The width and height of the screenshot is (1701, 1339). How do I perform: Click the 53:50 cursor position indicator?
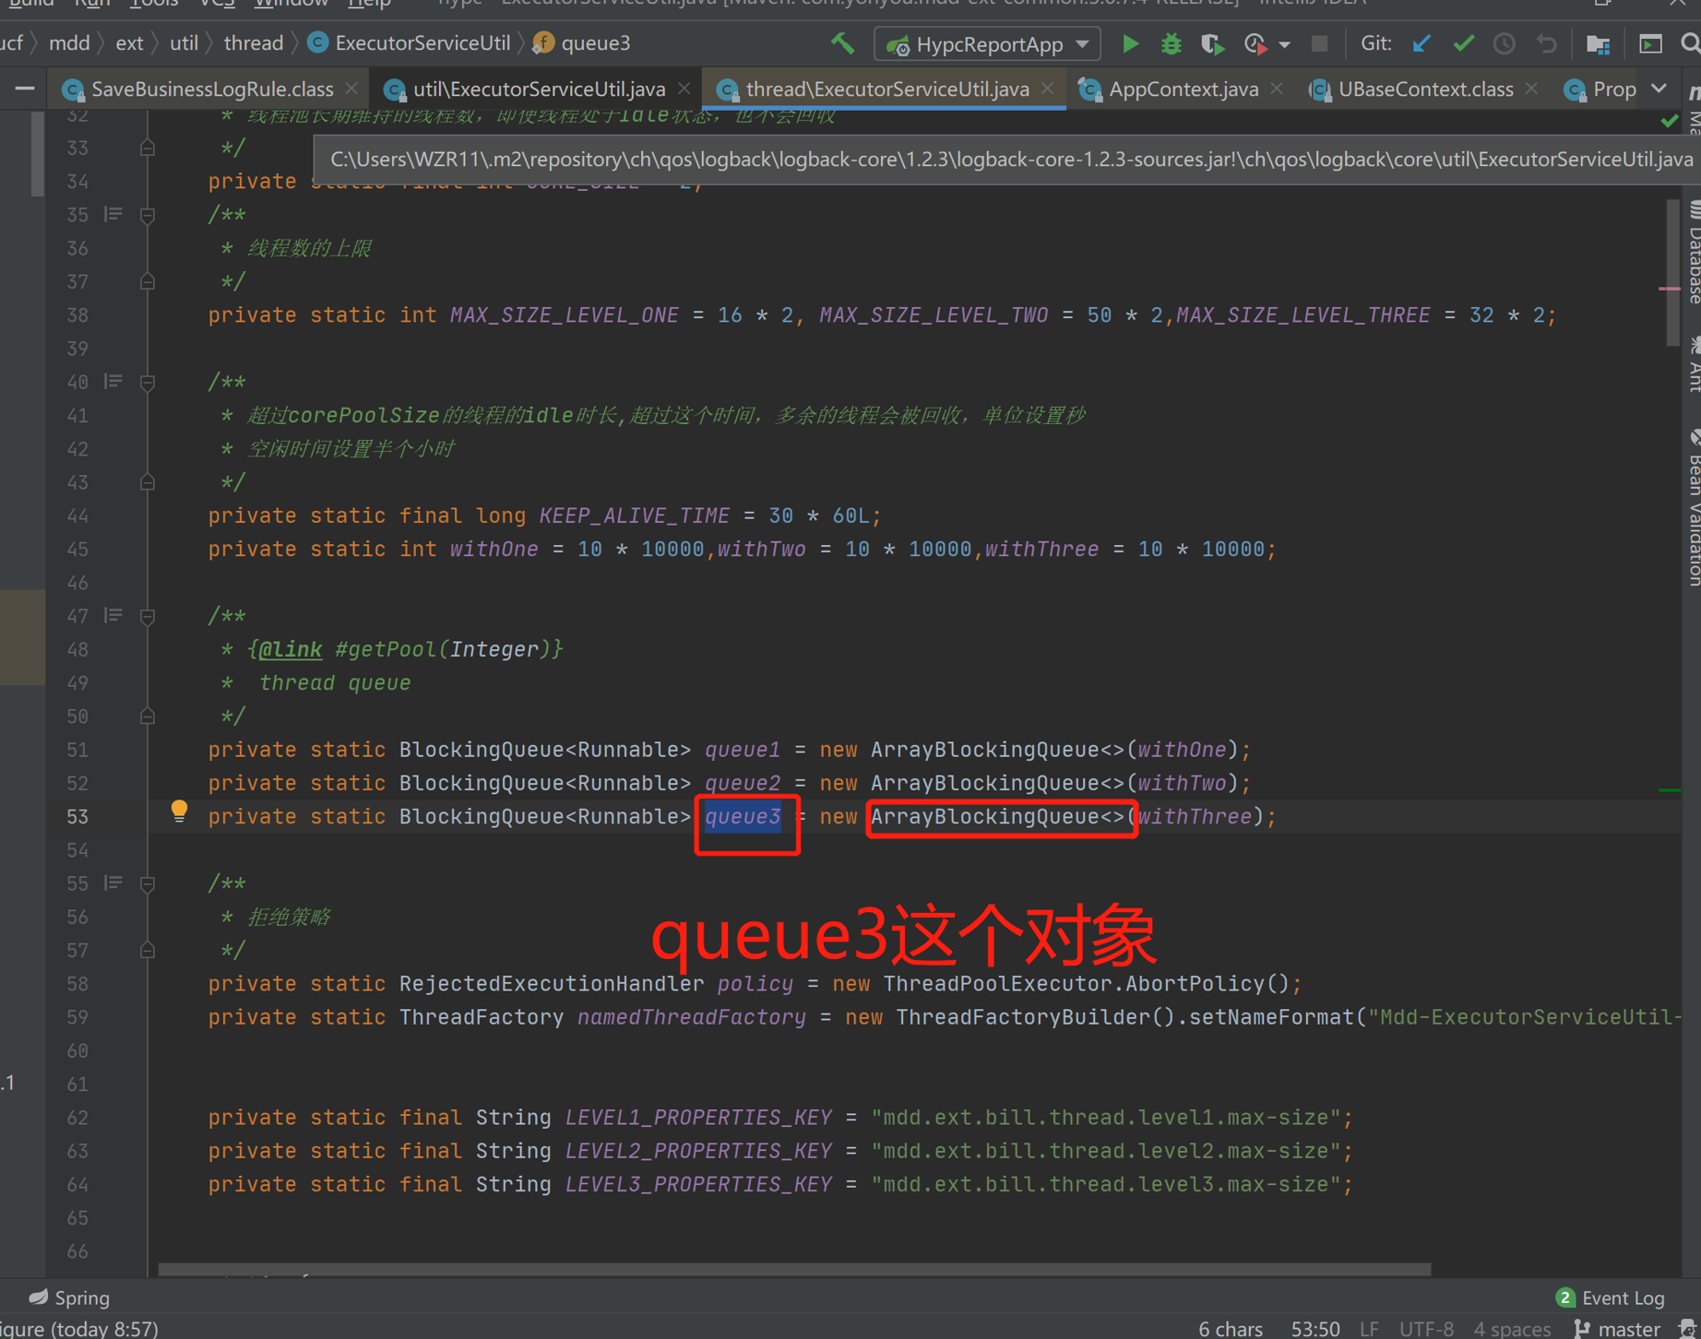1315,1328
